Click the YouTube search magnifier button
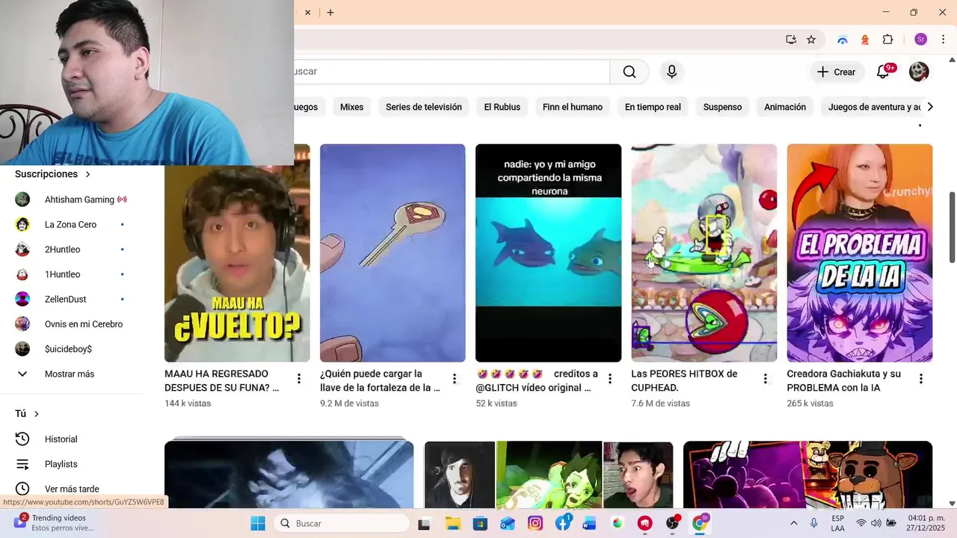The image size is (957, 538). coord(630,72)
